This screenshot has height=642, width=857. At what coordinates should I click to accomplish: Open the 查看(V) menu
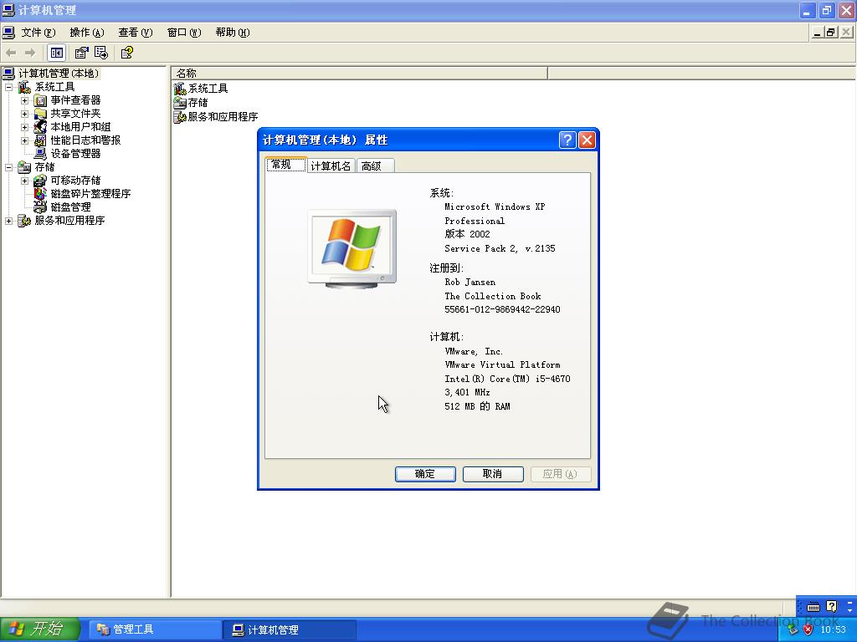tap(136, 33)
